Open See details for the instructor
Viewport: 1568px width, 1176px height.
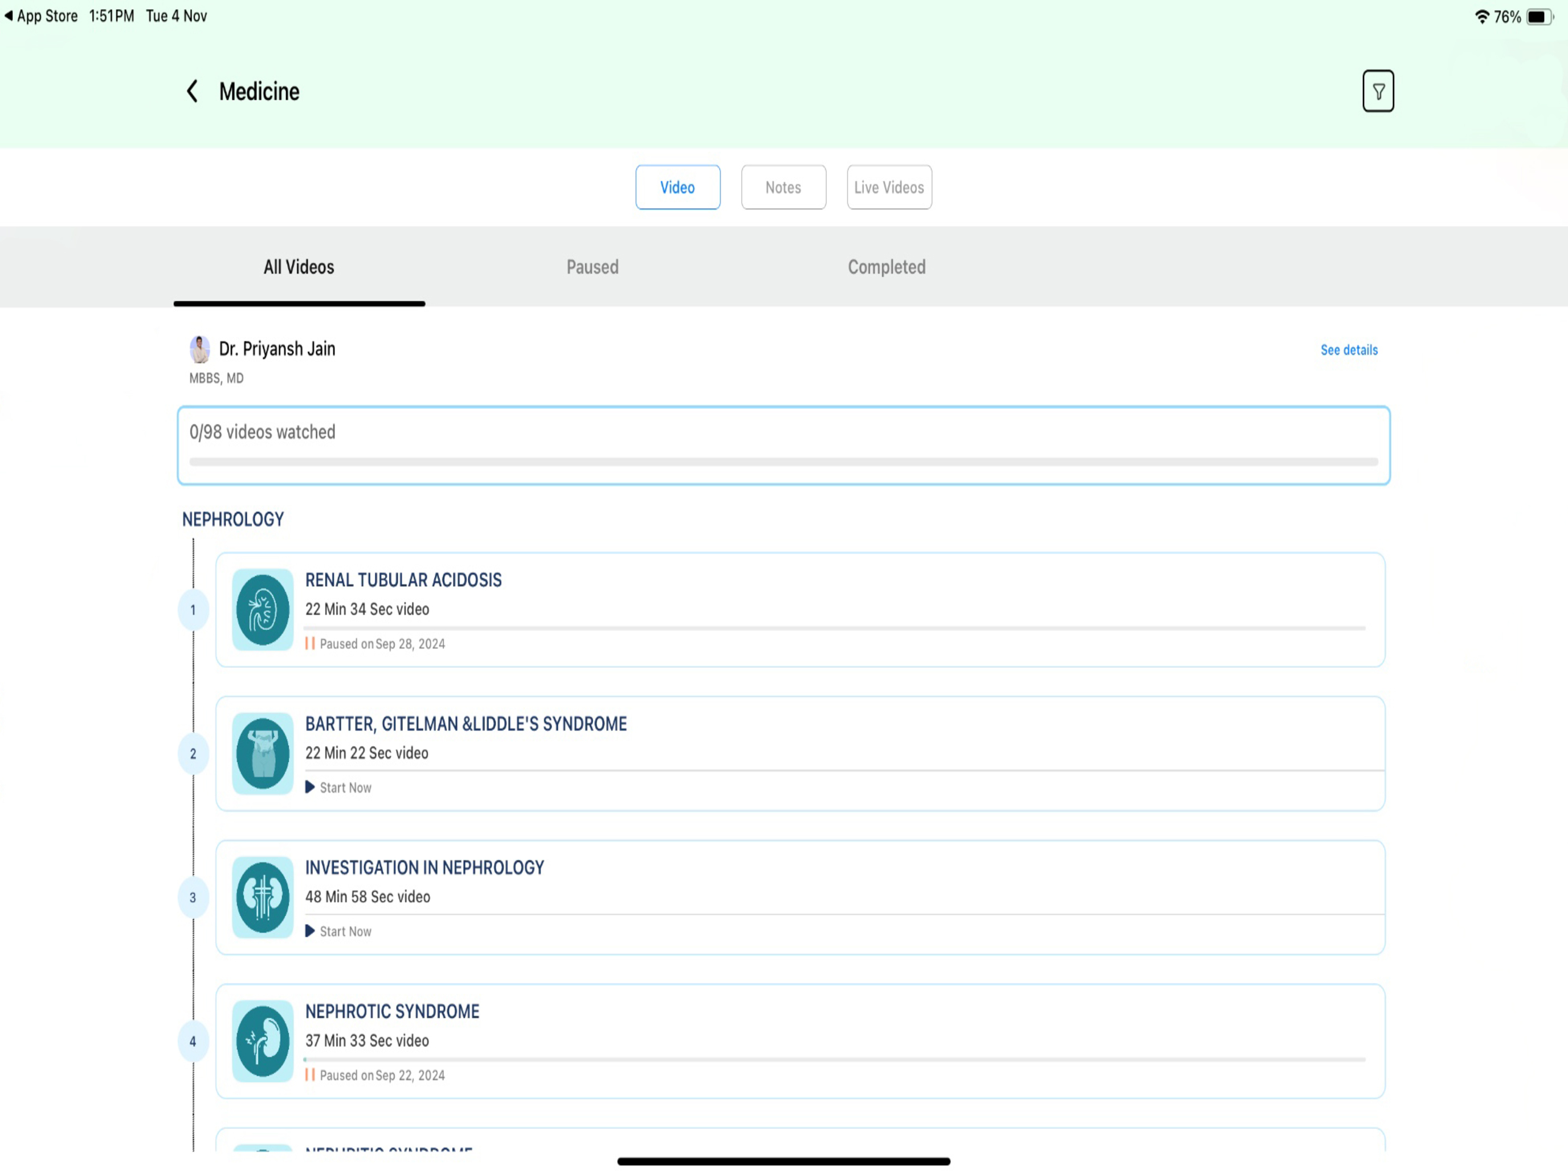[1349, 350]
